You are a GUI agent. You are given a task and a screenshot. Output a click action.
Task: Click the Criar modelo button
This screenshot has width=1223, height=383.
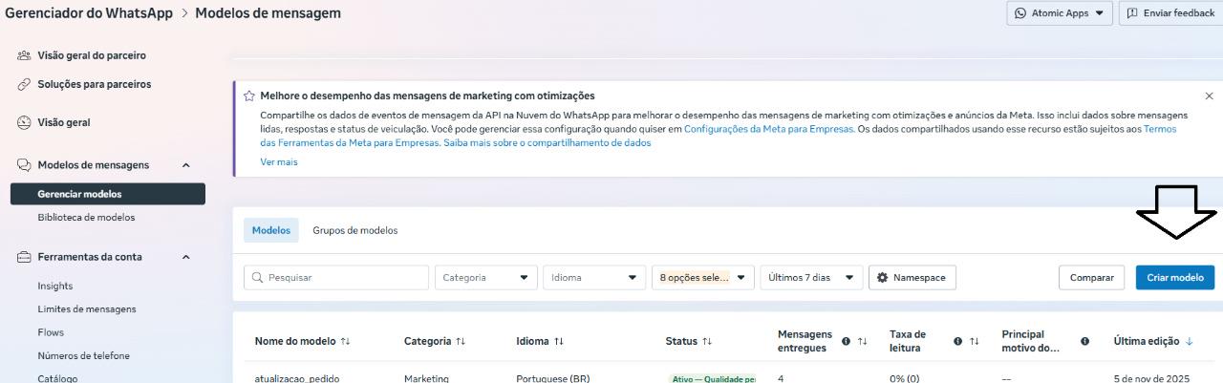(x=1174, y=278)
